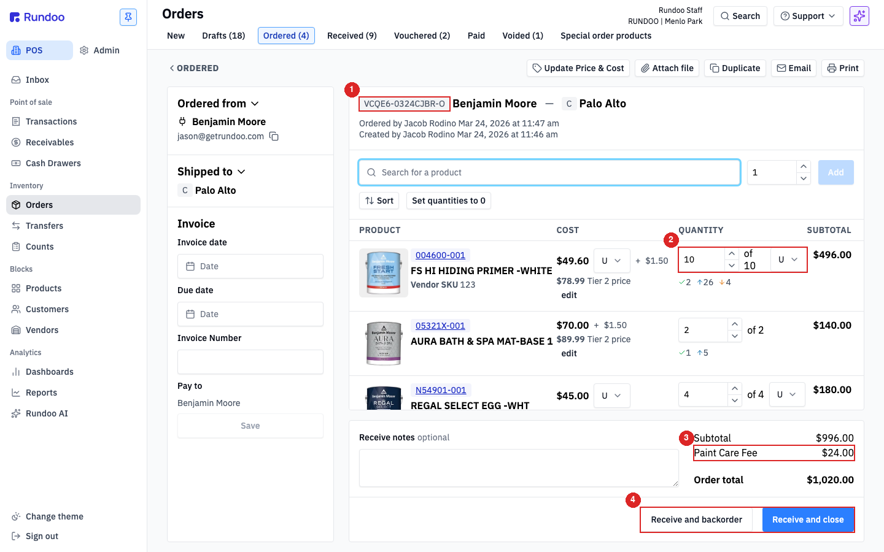Decrease AURA BATH received quantity
Viewport: 884px width, 552px height.
pyautogui.click(x=735, y=336)
